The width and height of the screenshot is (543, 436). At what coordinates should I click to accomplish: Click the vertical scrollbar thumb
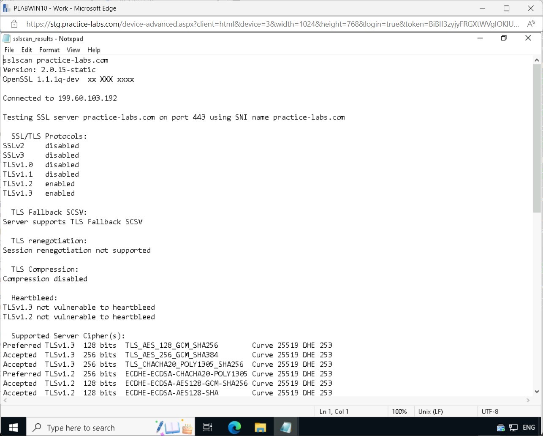point(537,138)
